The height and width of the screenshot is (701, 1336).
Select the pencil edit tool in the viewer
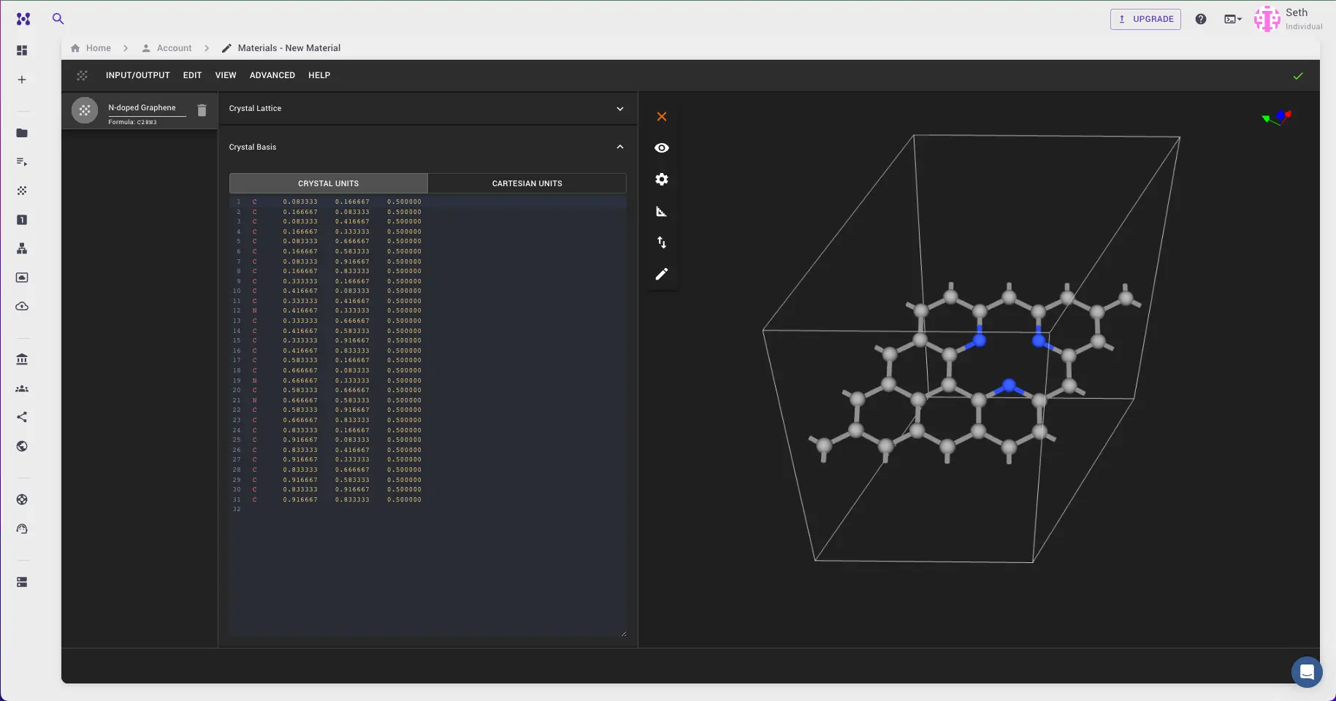(x=662, y=275)
